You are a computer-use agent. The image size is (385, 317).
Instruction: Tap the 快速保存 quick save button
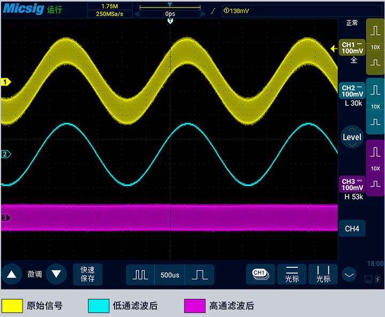click(x=88, y=274)
